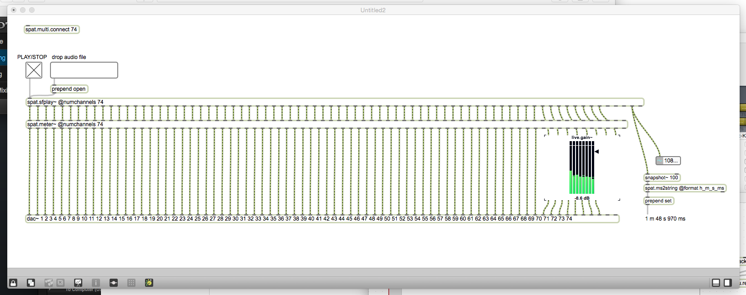Open the parameter dial icon
Viewport: 746px width, 295px height.
(149, 283)
